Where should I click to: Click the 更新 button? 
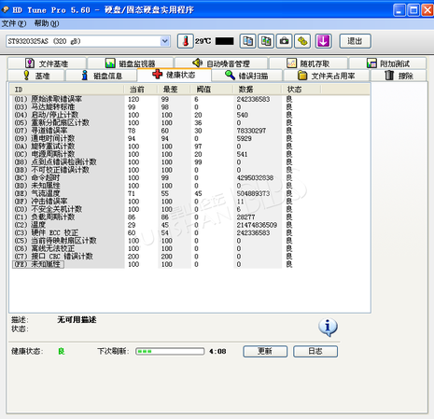265,351
